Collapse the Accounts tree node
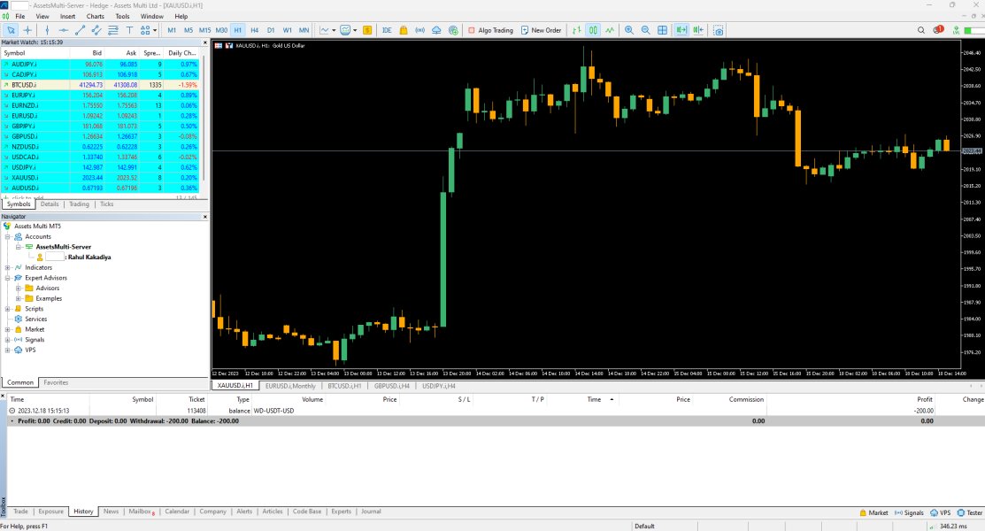This screenshot has height=531, width=985. (x=8, y=237)
